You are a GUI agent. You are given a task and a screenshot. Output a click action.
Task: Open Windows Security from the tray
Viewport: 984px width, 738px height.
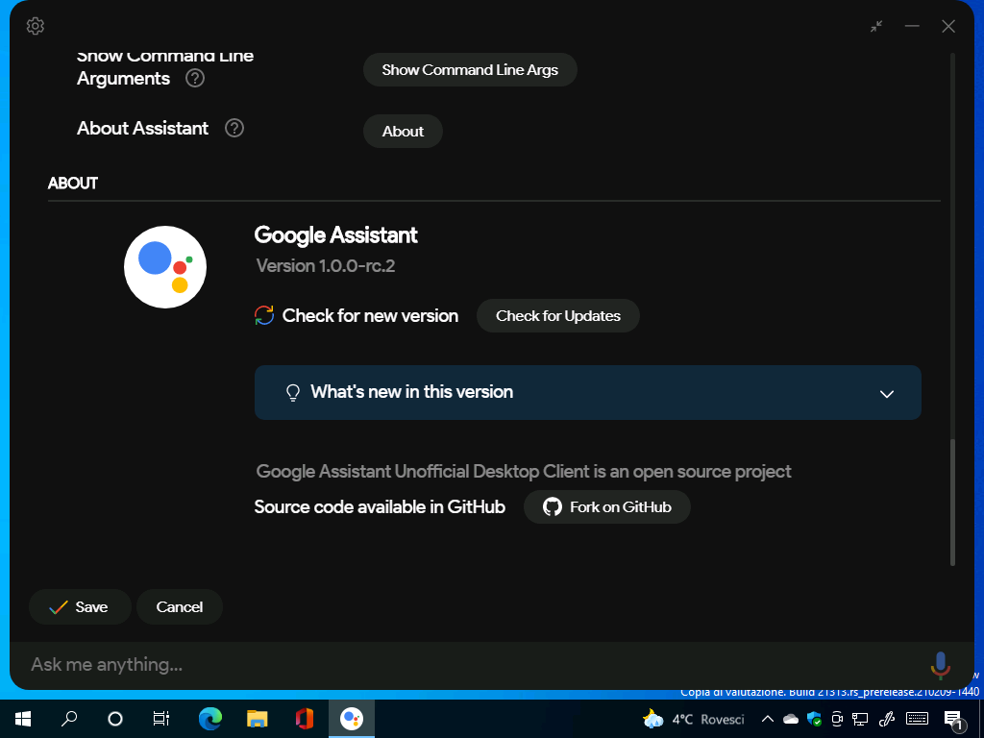tap(814, 719)
